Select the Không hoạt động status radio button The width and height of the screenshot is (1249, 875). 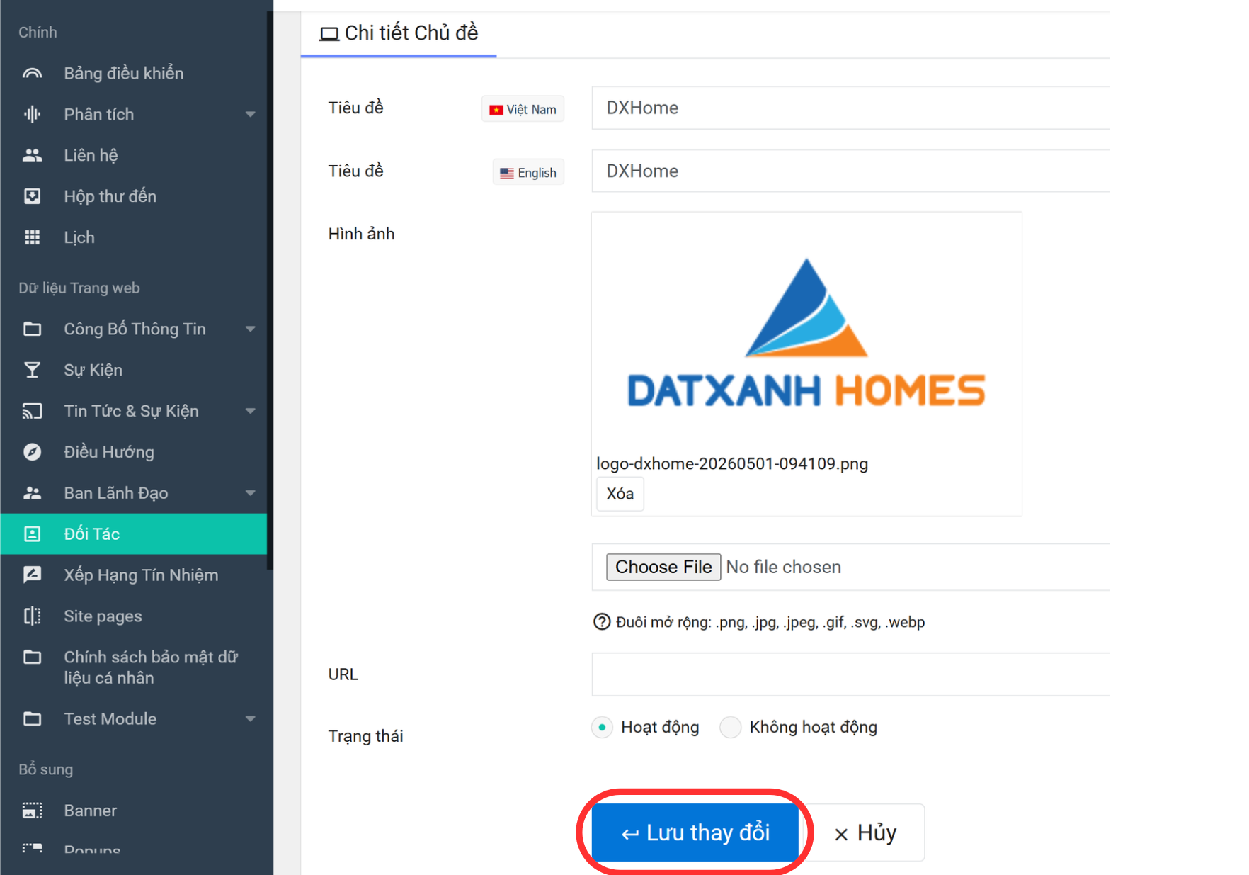pyautogui.click(x=730, y=728)
